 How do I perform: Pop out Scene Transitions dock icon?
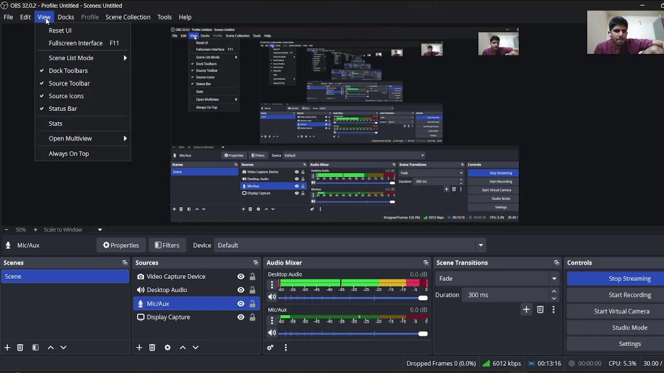(557, 263)
